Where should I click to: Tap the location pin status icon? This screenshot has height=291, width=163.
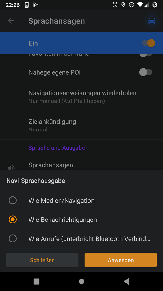pos(123,5)
